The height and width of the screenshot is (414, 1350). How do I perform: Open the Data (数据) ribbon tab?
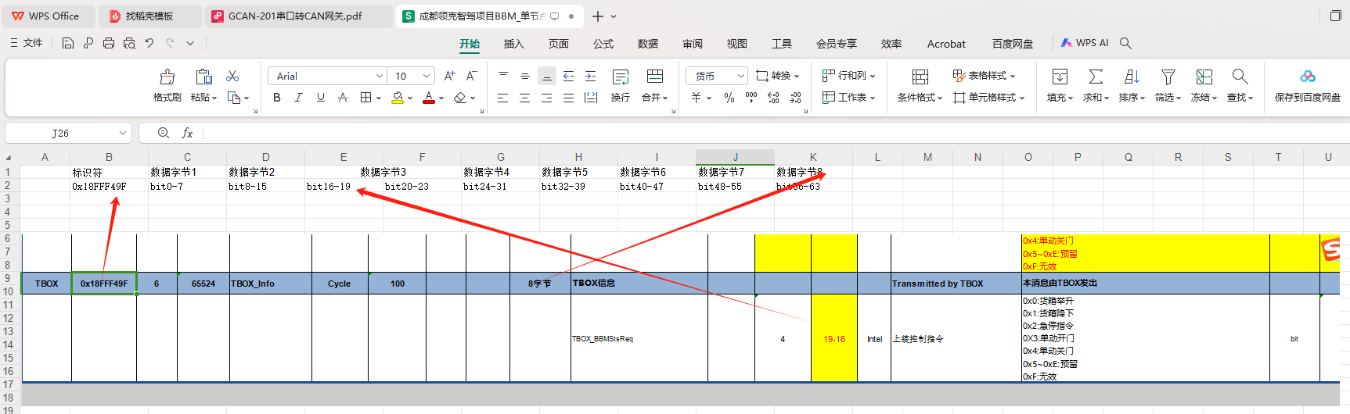pyautogui.click(x=647, y=44)
